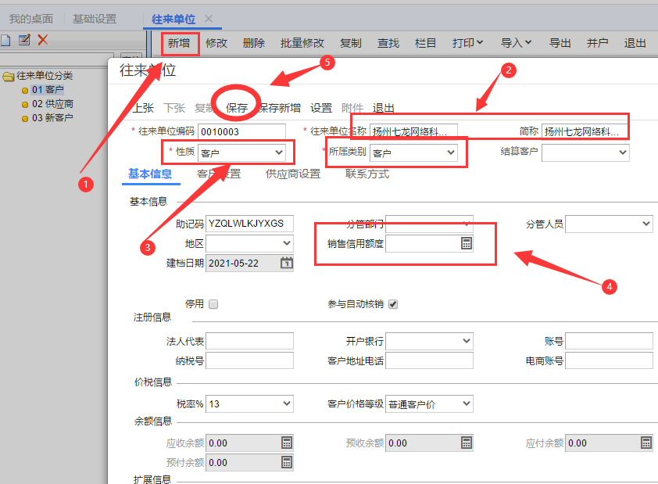Click 复制 in the main toolbar
The height and width of the screenshot is (484, 658).
350,43
